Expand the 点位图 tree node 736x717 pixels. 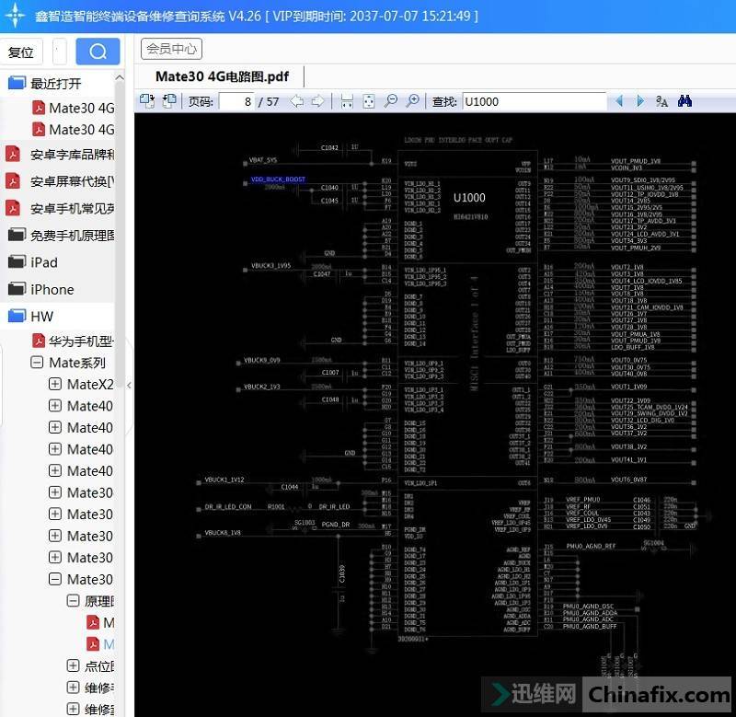click(x=74, y=665)
